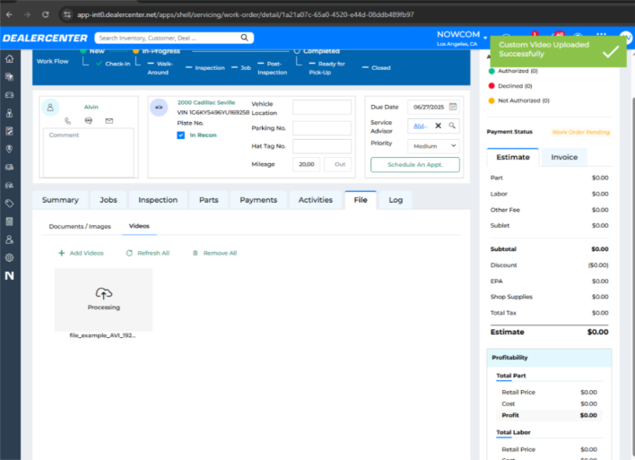Click the browser address bar URL

click(246, 14)
